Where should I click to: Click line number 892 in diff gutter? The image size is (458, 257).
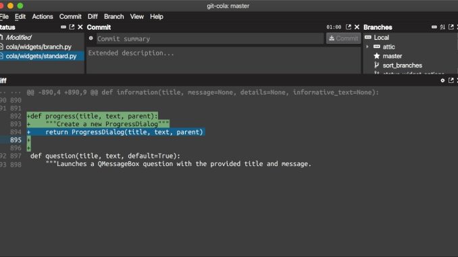(x=16, y=116)
